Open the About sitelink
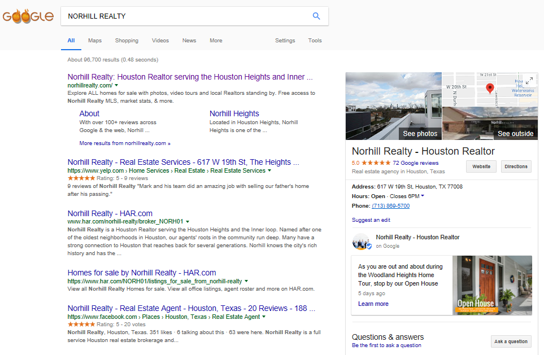Screen dimensions: 544x355 coord(89,113)
